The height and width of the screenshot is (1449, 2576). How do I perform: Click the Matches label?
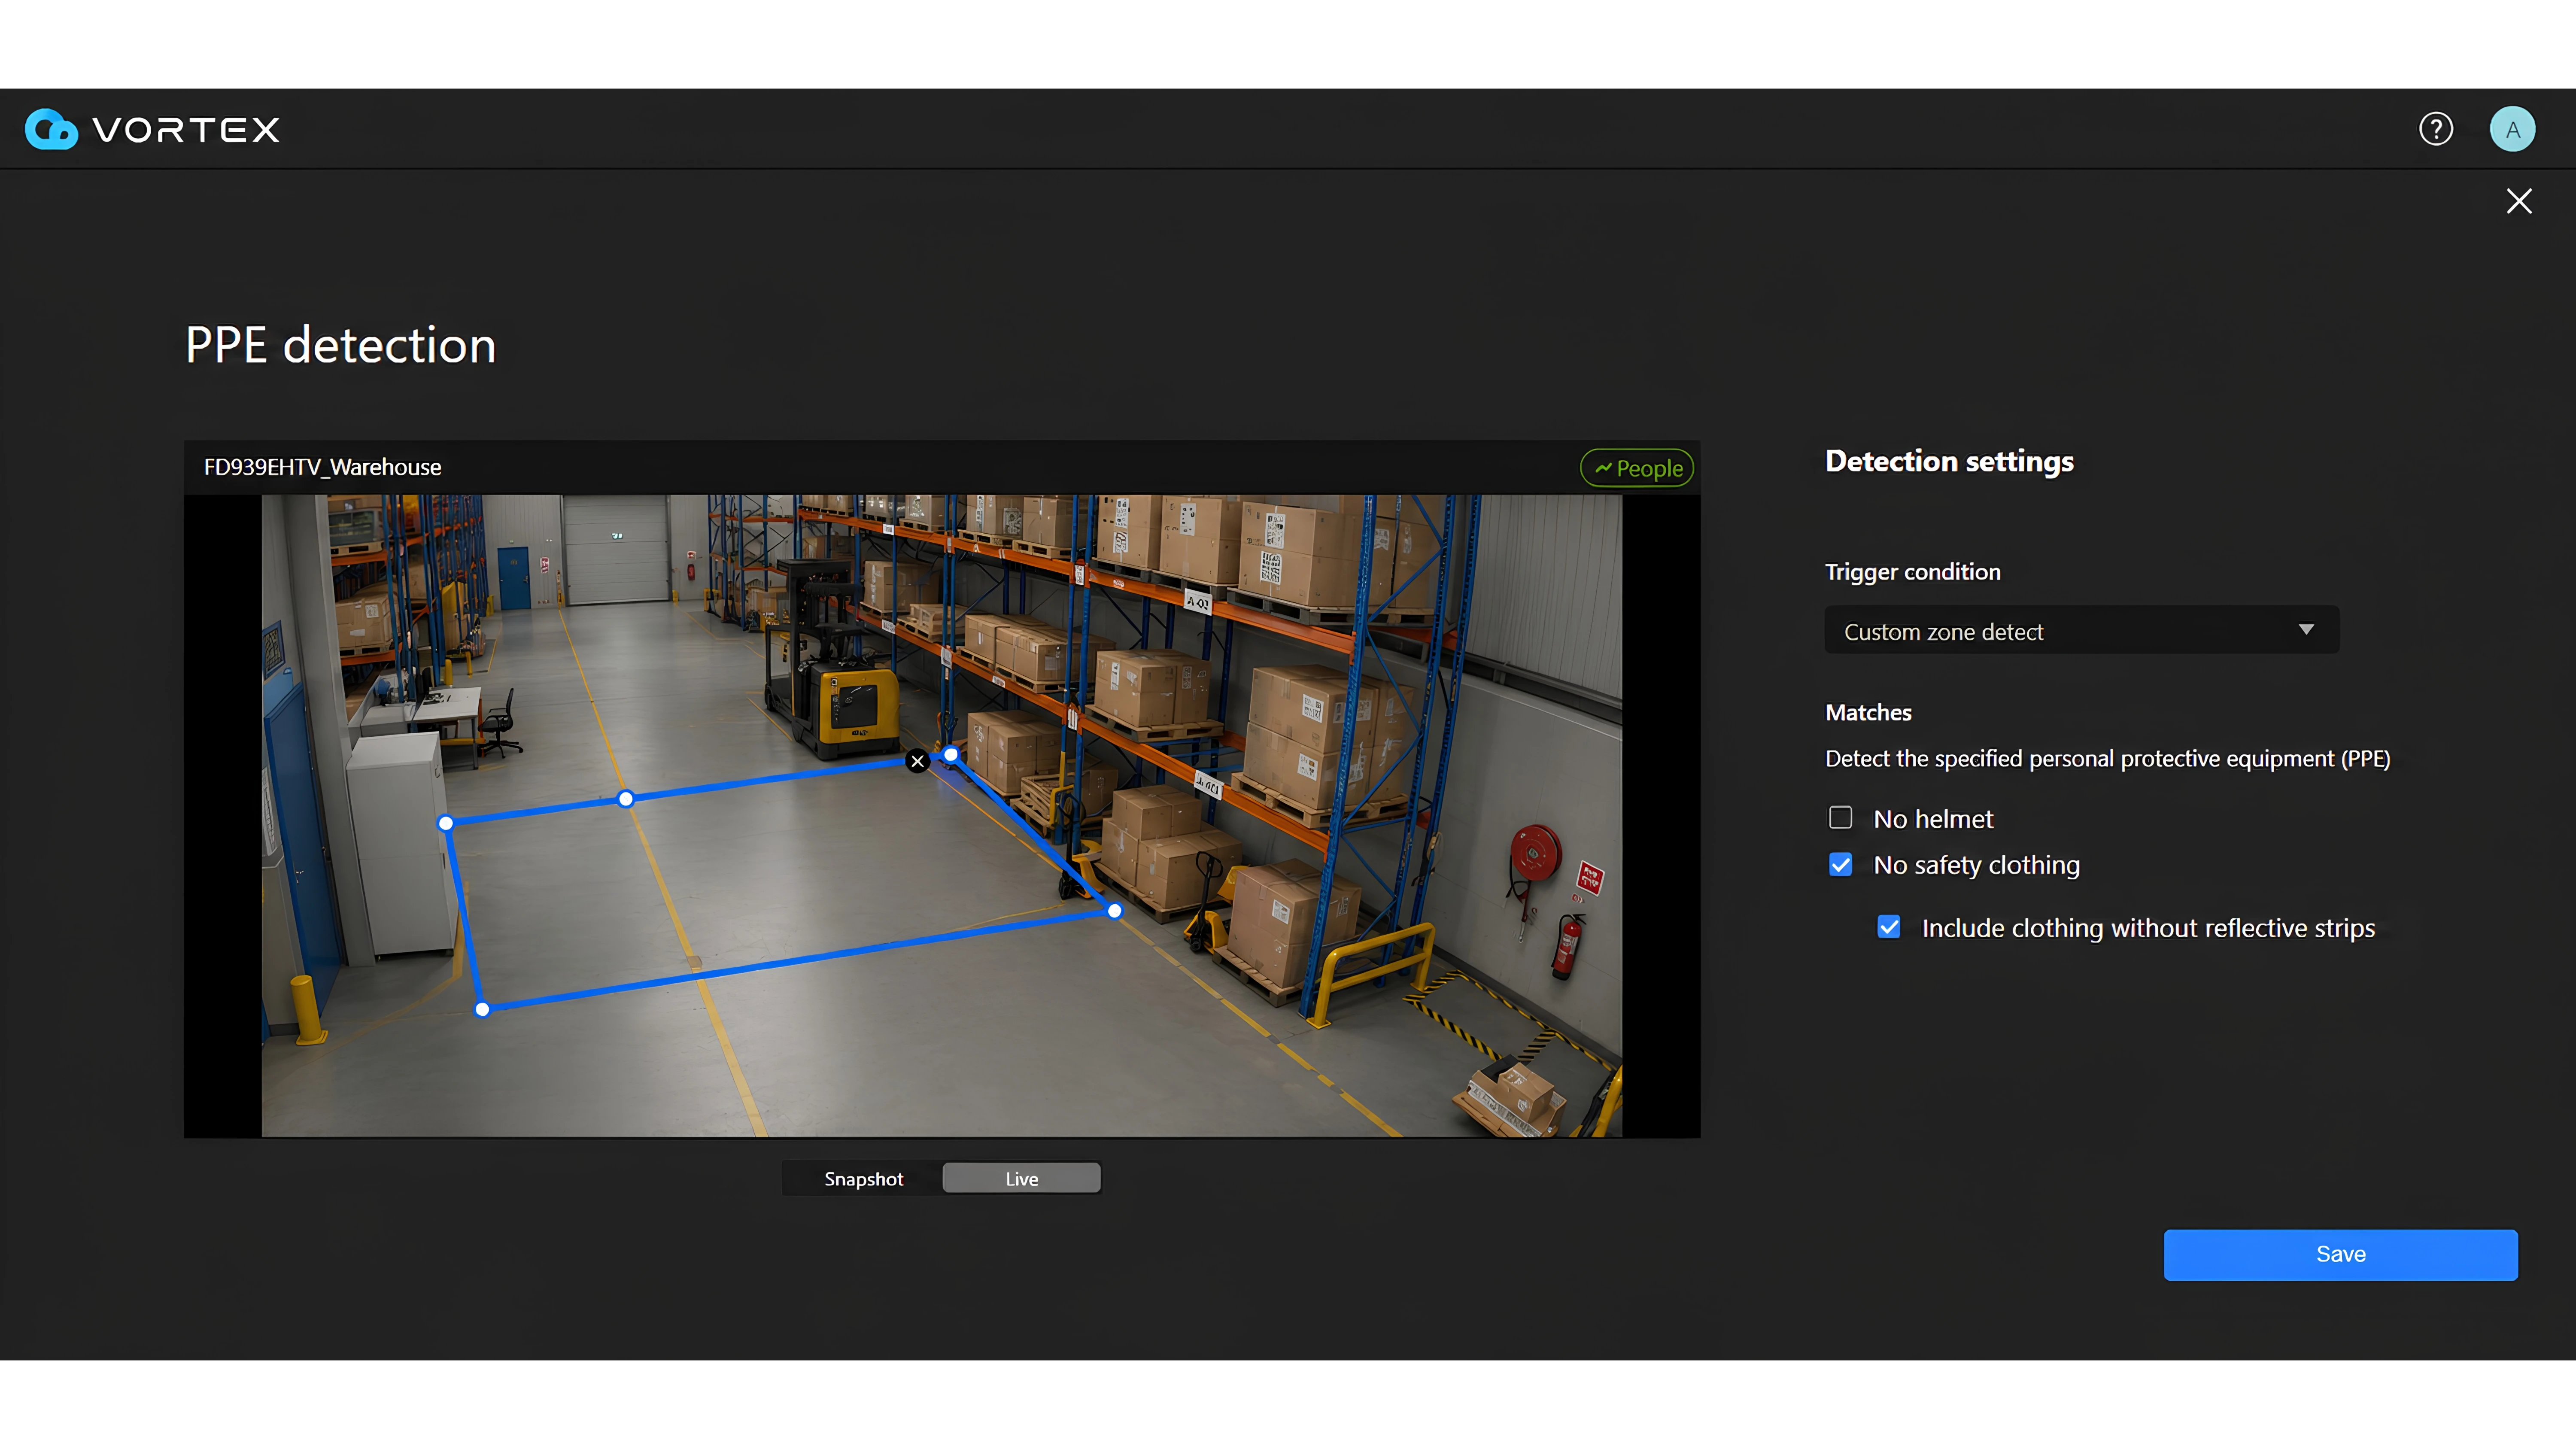[x=1868, y=713]
